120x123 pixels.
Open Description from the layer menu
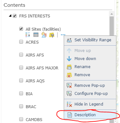(x=90, y=115)
